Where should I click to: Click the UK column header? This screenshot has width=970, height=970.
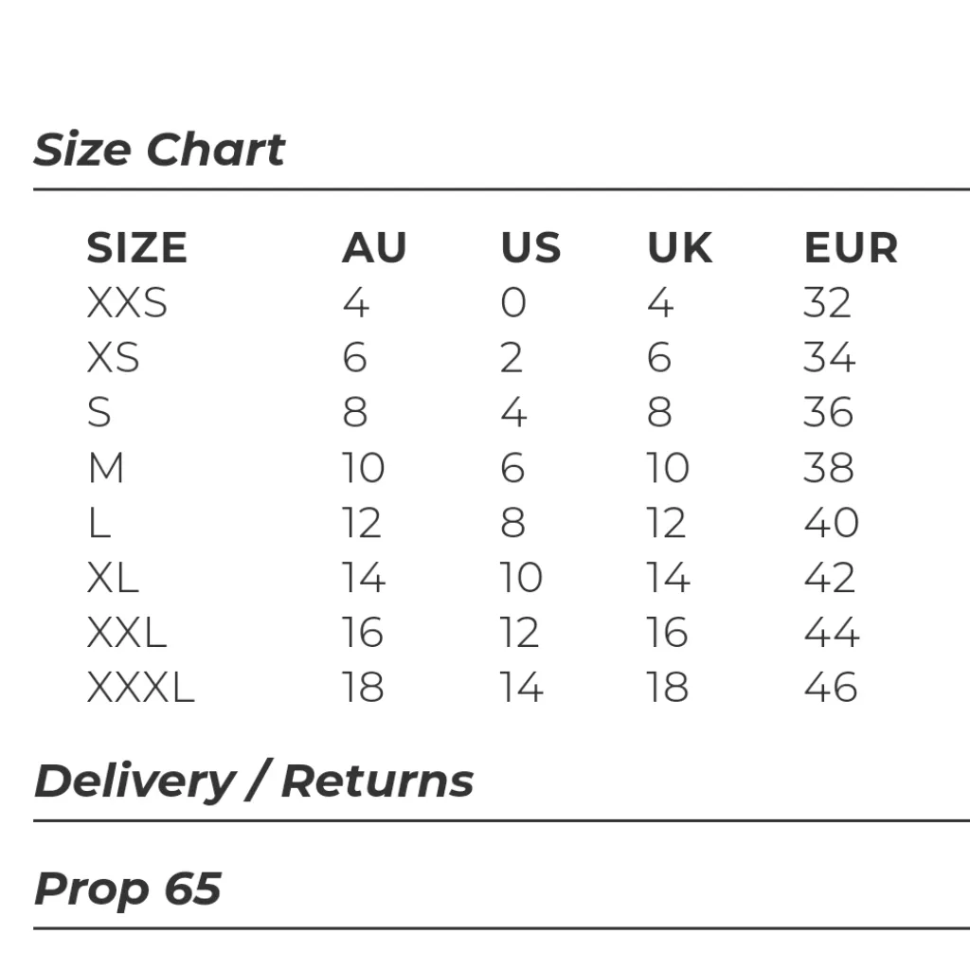[x=679, y=248]
